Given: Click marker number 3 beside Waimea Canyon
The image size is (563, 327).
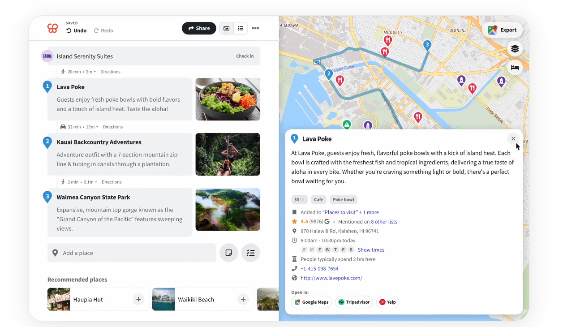Looking at the screenshot, I should pyautogui.click(x=47, y=197).
